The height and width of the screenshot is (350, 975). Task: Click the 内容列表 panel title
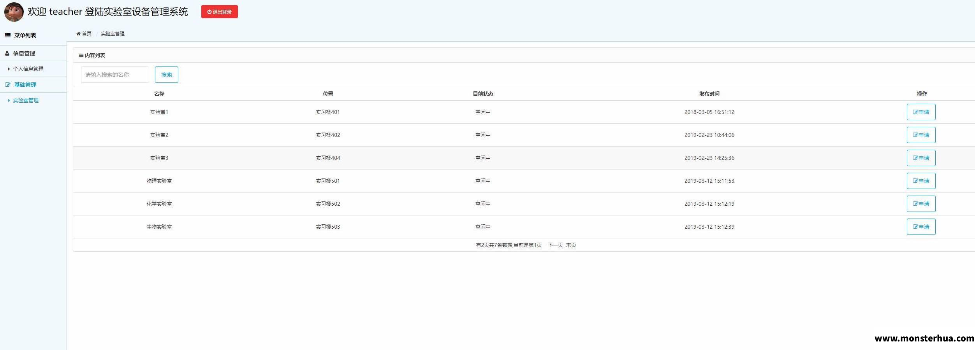pyautogui.click(x=95, y=55)
